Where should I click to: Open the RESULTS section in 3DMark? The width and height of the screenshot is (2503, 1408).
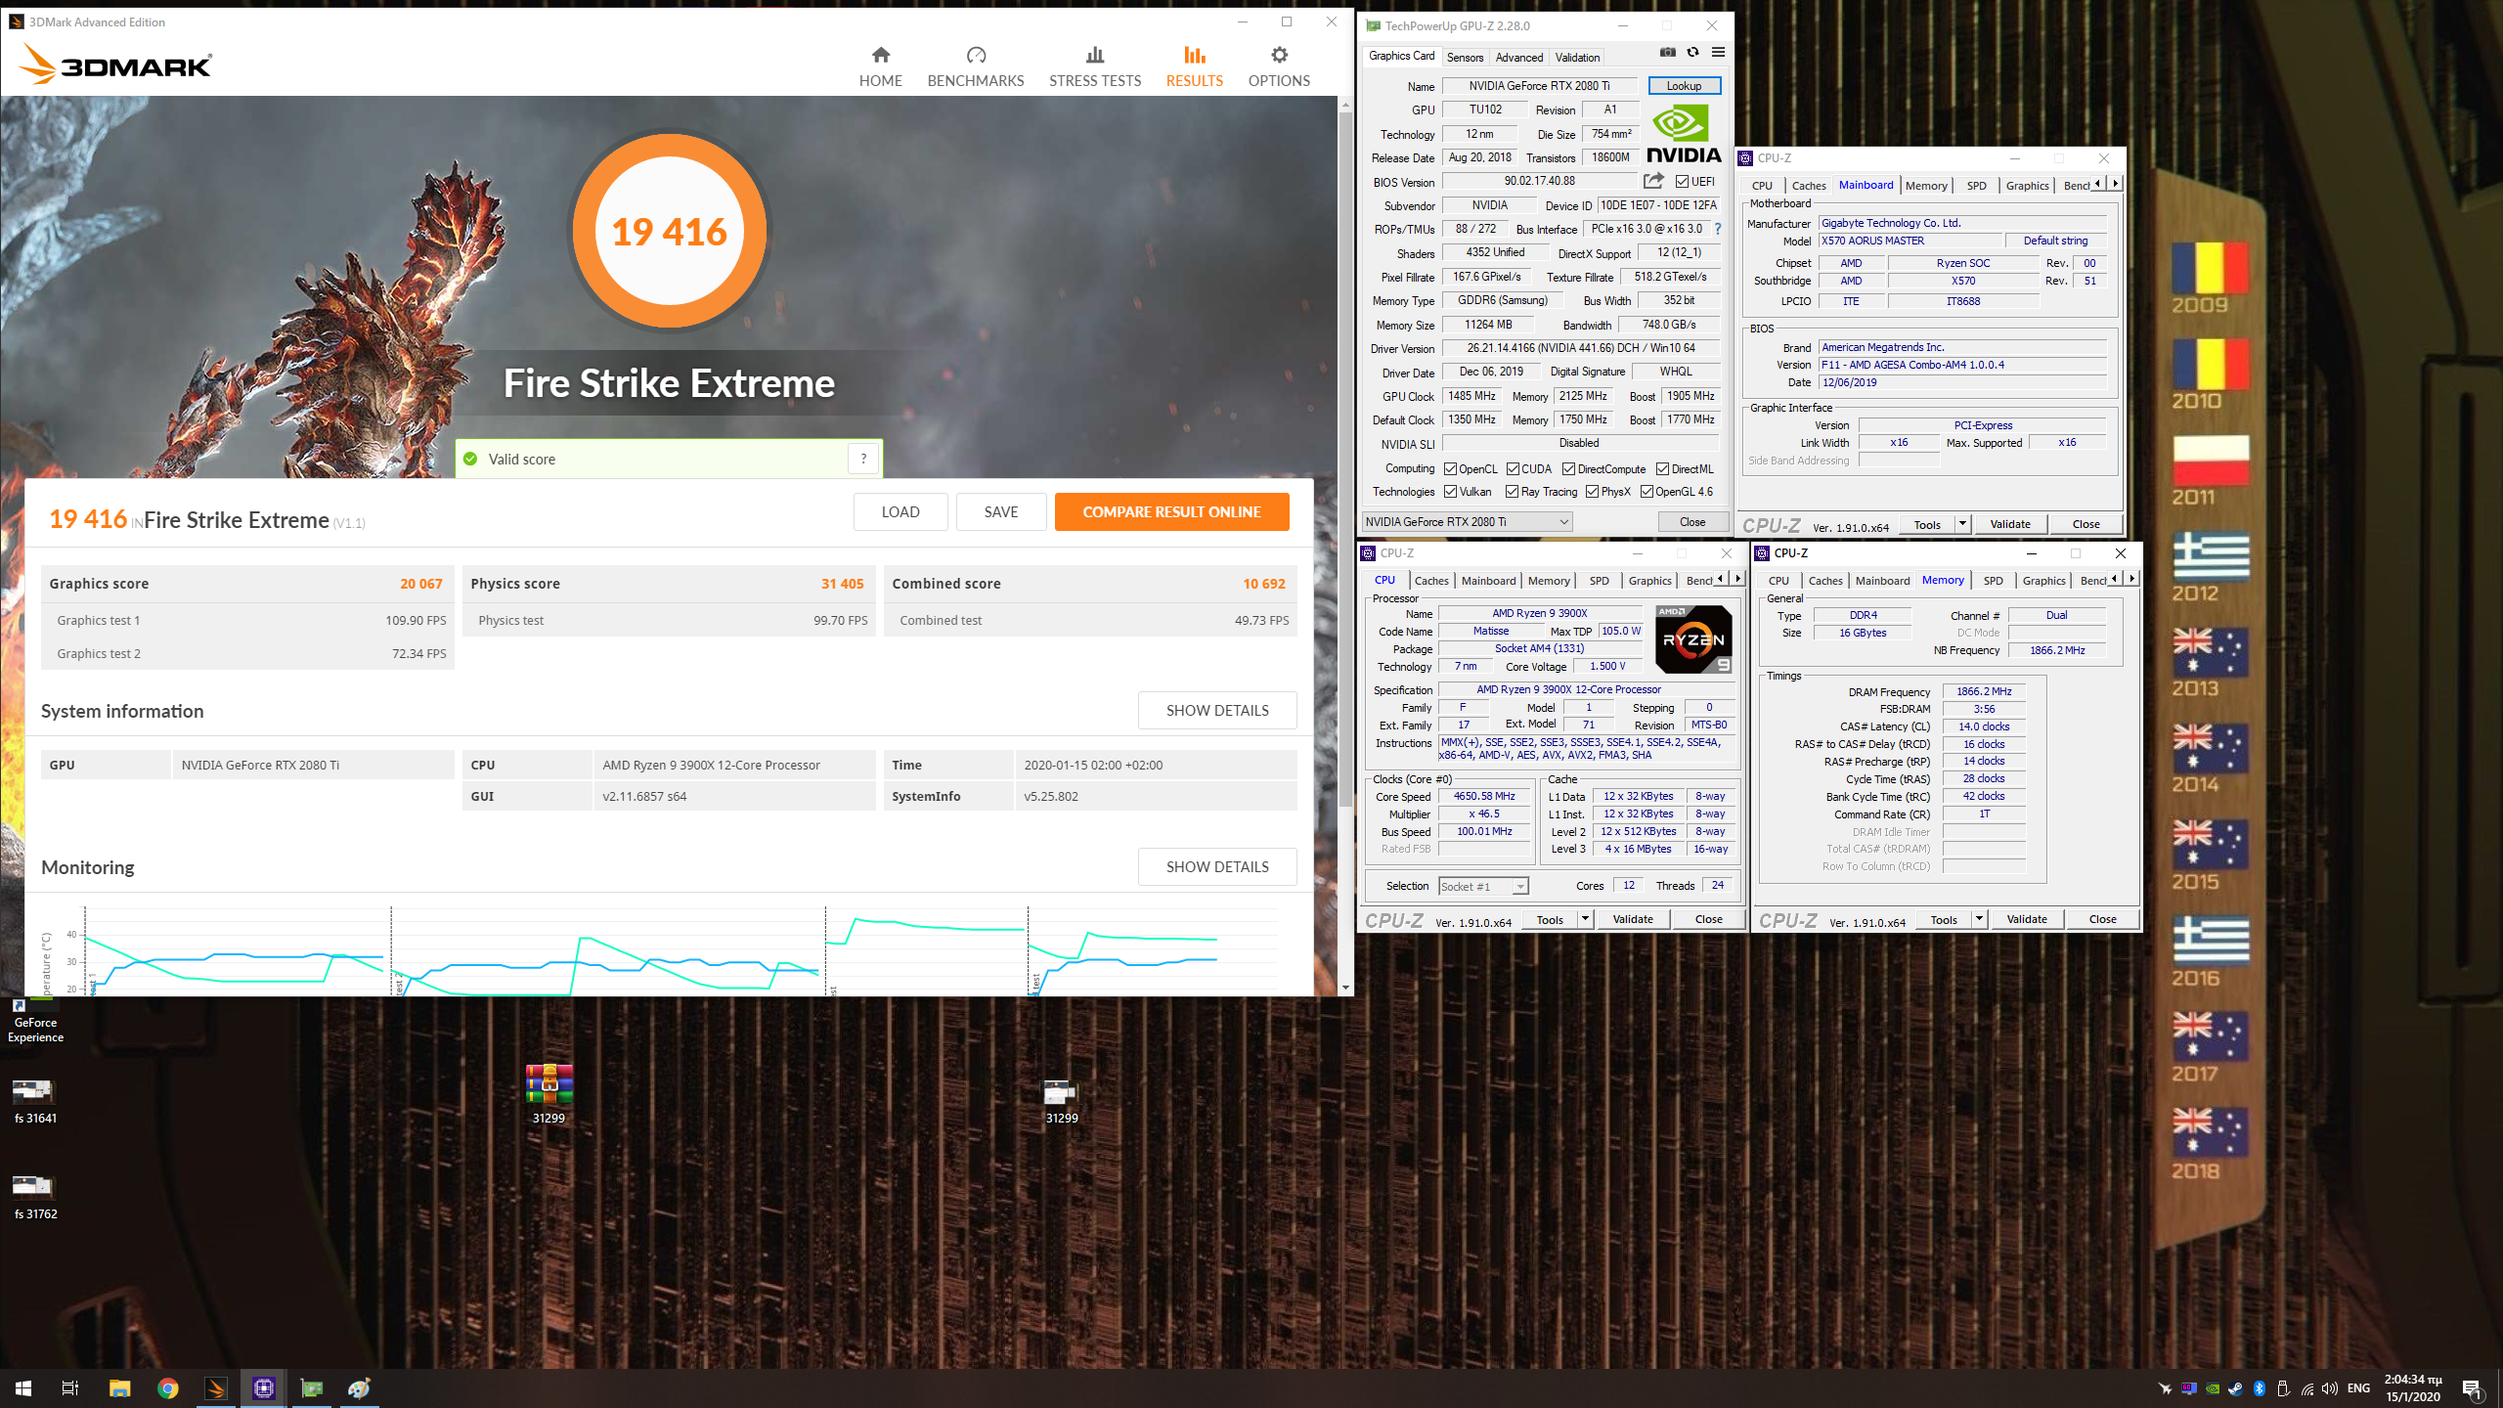[1194, 66]
